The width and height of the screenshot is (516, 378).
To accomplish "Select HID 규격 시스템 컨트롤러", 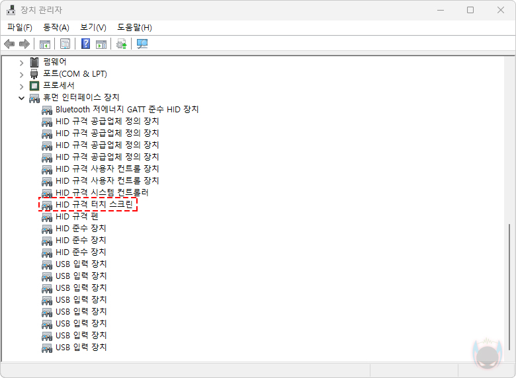I will [x=102, y=192].
